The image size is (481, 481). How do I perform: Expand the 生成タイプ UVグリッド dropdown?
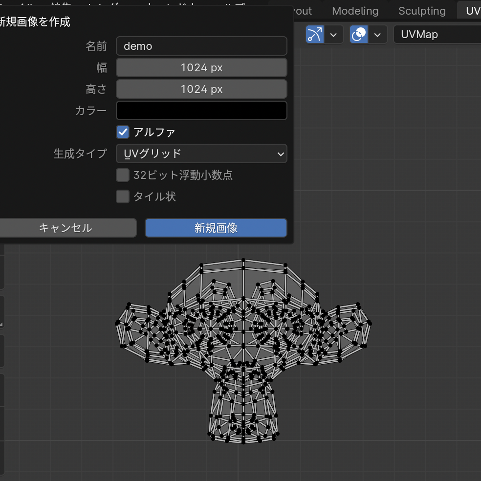point(201,153)
